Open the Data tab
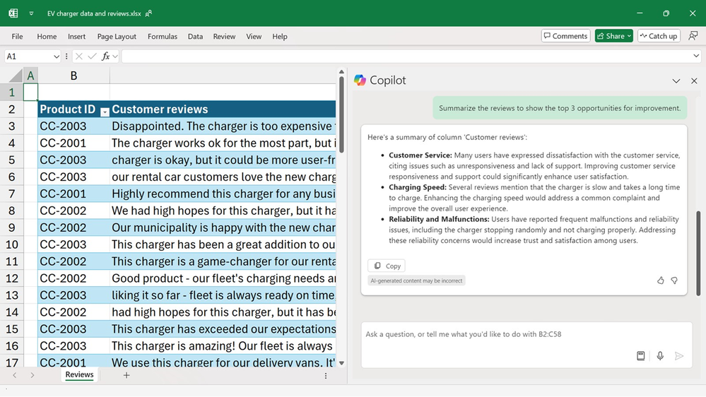Viewport: 706px width, 397px height. click(195, 37)
